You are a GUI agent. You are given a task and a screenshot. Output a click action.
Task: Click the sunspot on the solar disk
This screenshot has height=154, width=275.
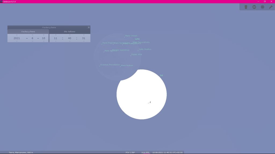point(150,102)
